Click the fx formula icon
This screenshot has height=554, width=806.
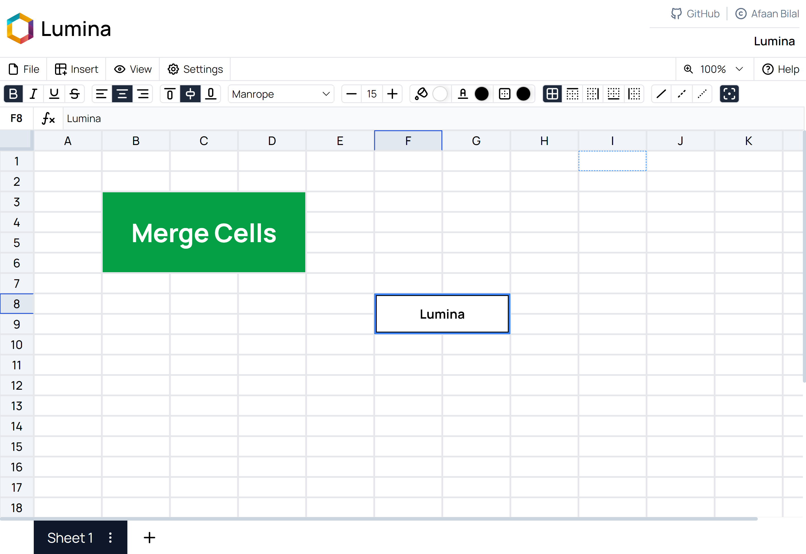pyautogui.click(x=48, y=118)
